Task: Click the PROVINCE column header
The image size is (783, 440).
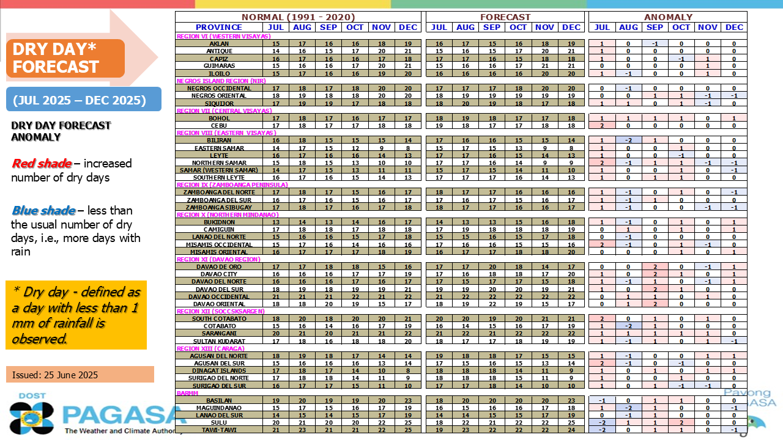Action: (219, 27)
